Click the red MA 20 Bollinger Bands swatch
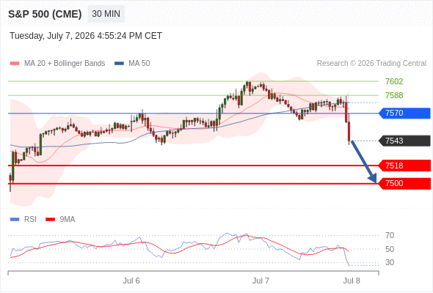 coord(15,64)
